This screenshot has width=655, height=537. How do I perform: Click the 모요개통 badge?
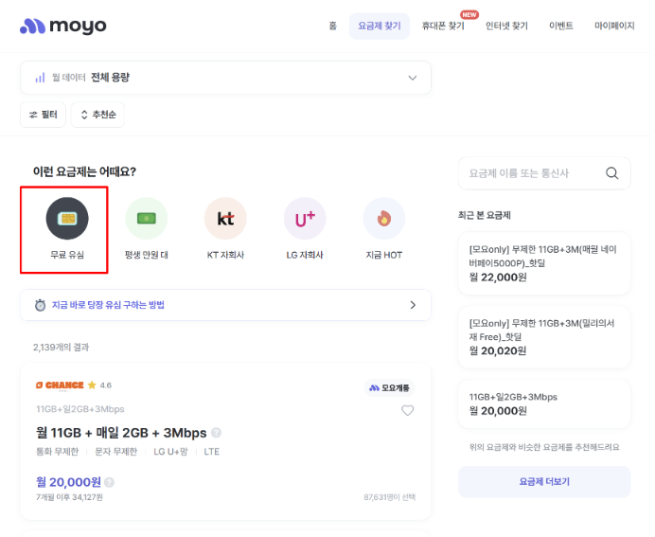389,387
